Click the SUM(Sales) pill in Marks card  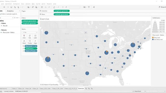pos(31,49)
